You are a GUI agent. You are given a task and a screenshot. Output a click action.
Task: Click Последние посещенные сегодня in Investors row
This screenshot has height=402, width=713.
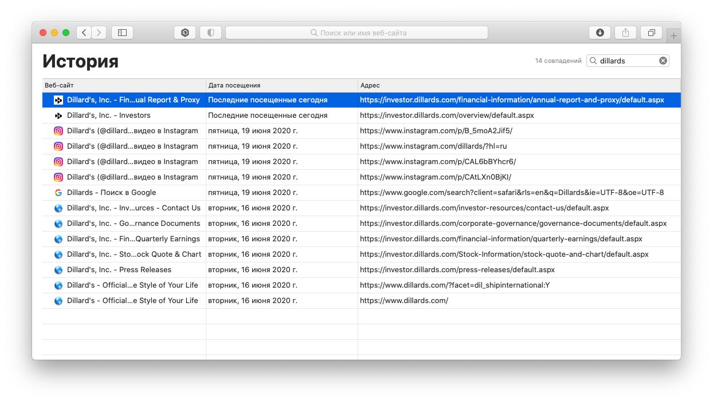tap(268, 116)
